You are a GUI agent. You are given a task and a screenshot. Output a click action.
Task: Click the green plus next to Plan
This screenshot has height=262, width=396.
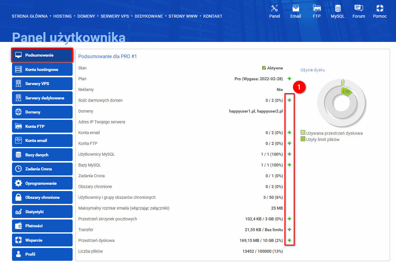(x=289, y=79)
